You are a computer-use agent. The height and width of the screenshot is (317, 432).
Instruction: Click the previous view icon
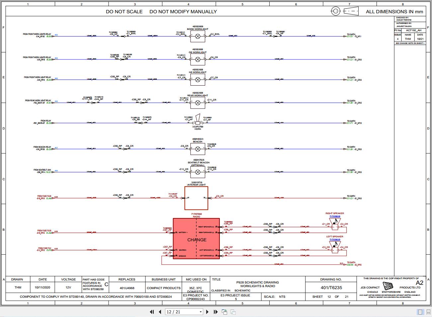[224, 312]
